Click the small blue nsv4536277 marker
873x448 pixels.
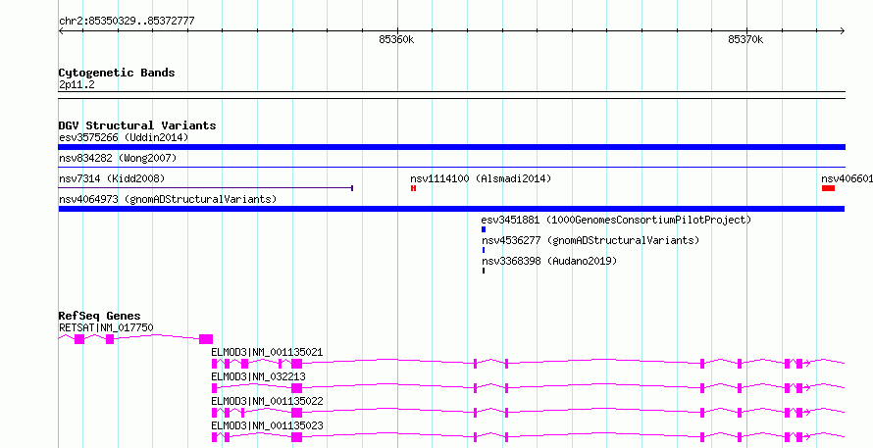(484, 250)
